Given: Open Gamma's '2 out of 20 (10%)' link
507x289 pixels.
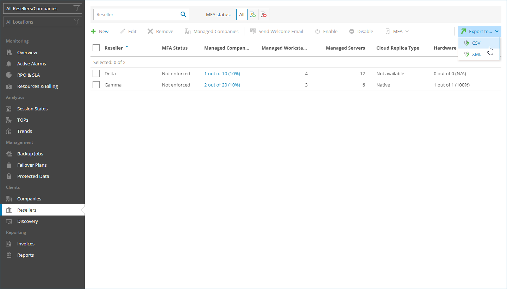Looking at the screenshot, I should 222,85.
